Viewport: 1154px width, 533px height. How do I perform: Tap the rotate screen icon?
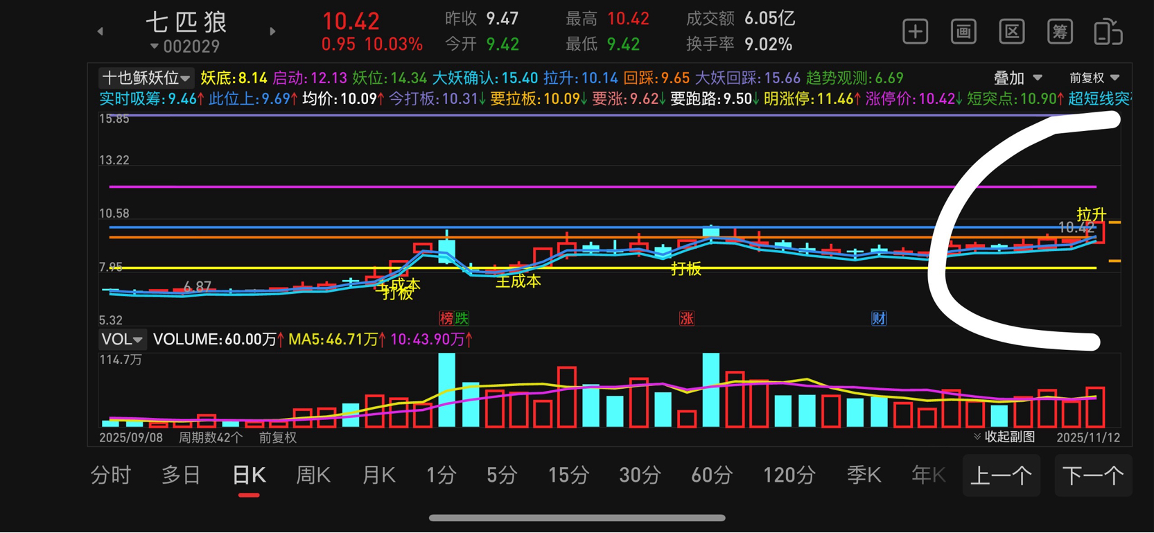click(1108, 32)
